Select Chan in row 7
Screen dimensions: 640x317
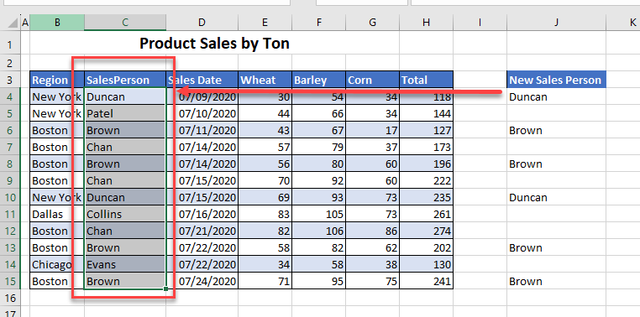(x=125, y=147)
